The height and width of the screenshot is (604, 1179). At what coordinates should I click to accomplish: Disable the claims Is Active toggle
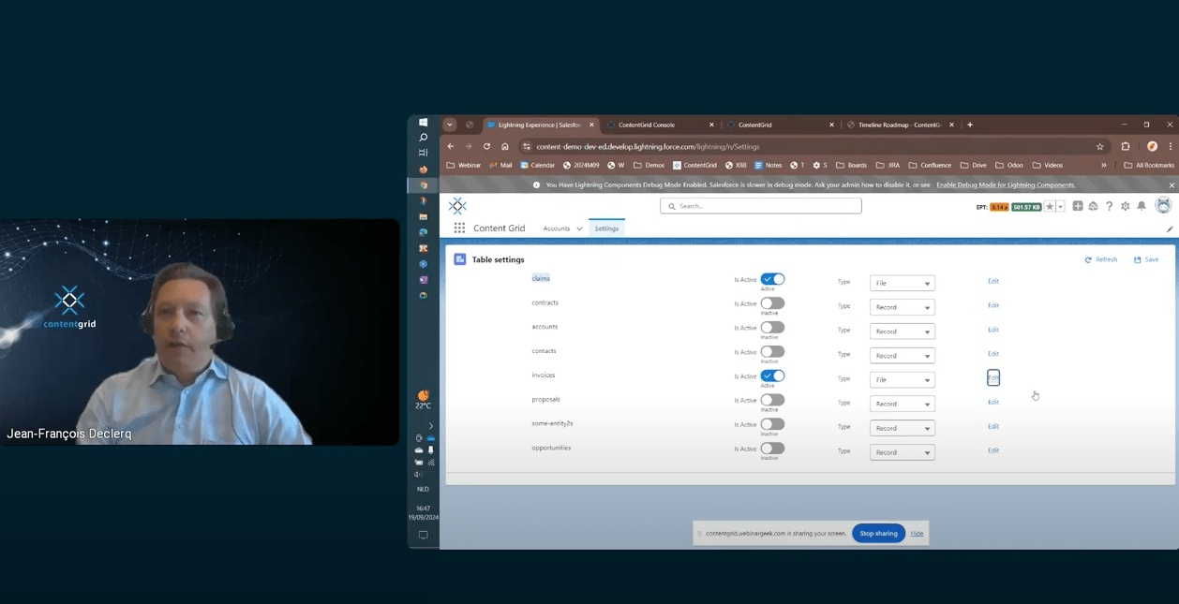coord(772,279)
